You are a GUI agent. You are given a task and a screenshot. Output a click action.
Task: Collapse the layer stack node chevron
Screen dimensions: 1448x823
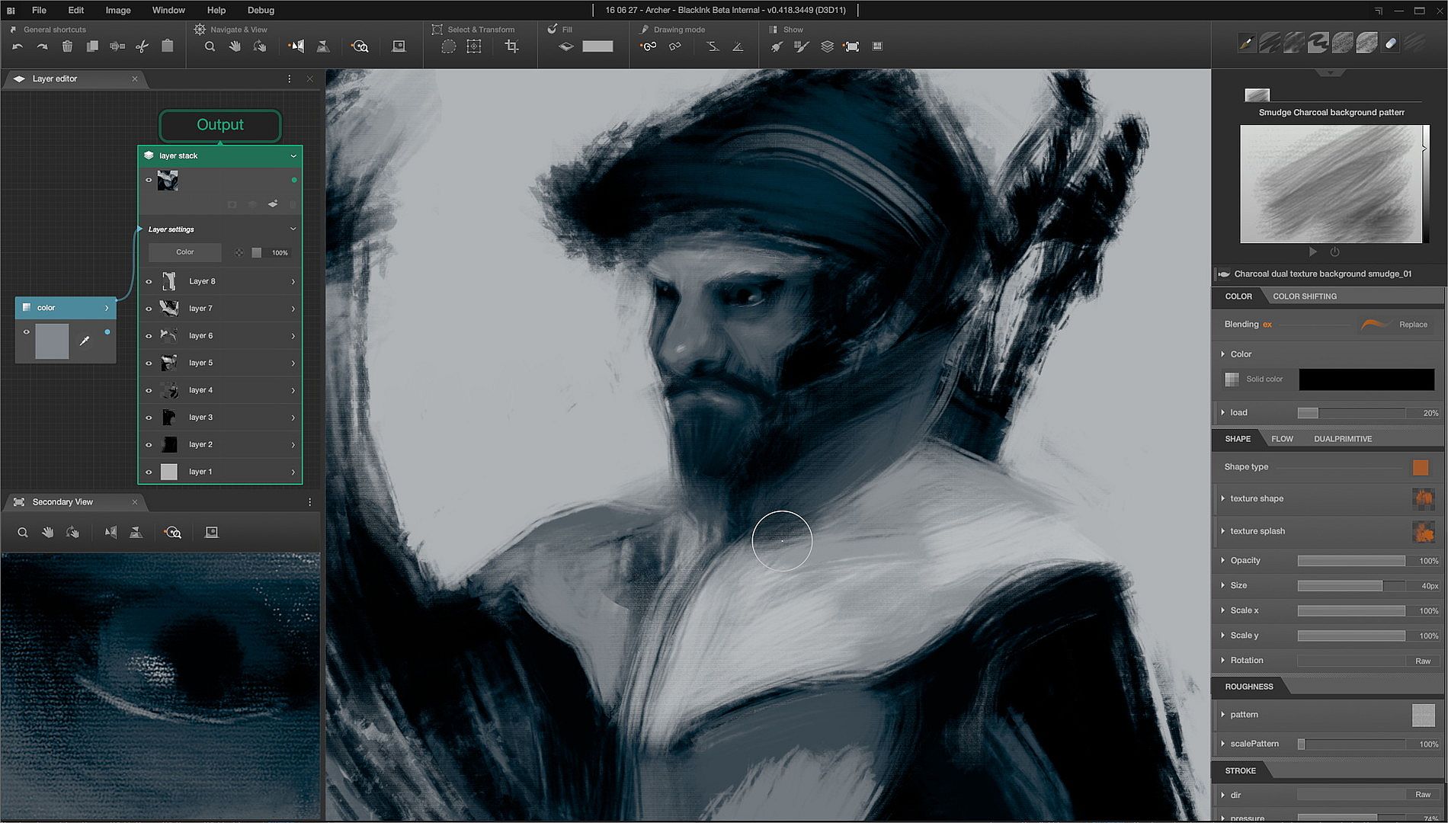(x=293, y=155)
